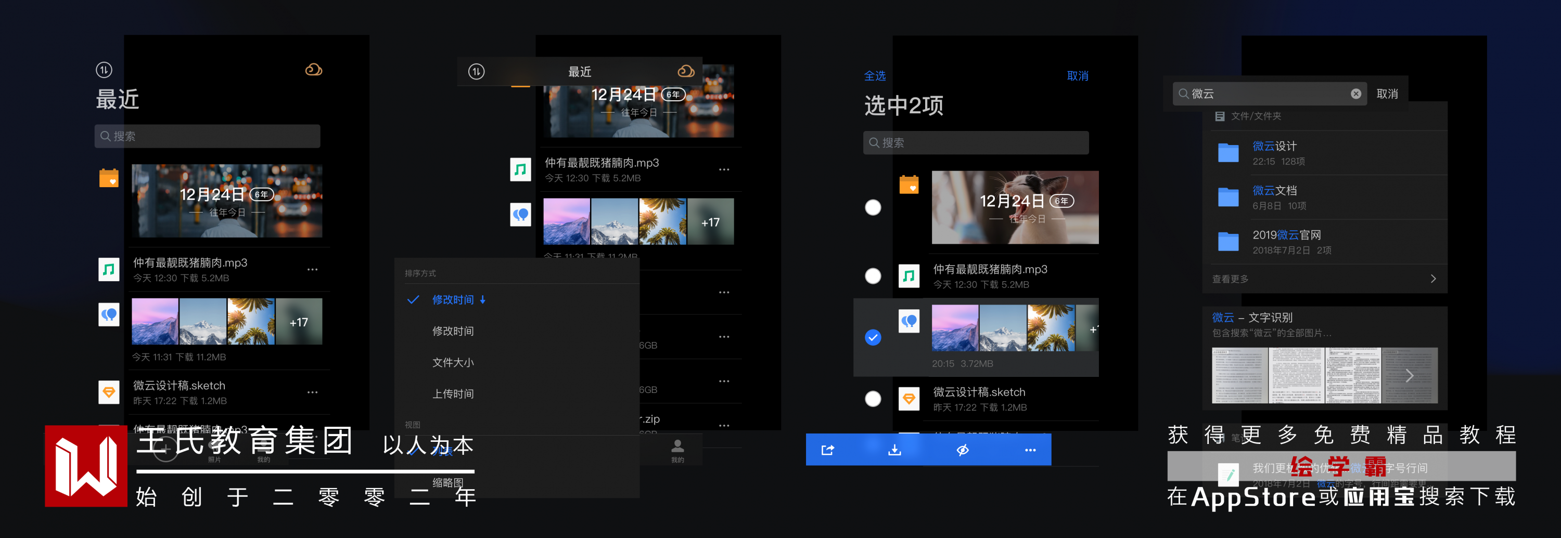
Task: Switch to 我的 tab beside sort menu
Action: [677, 451]
